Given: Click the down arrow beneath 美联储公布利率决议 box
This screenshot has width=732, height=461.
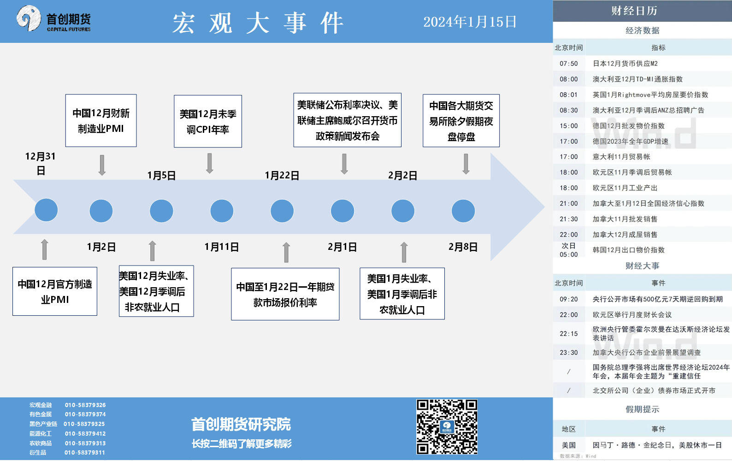Looking at the screenshot, I should tap(344, 164).
